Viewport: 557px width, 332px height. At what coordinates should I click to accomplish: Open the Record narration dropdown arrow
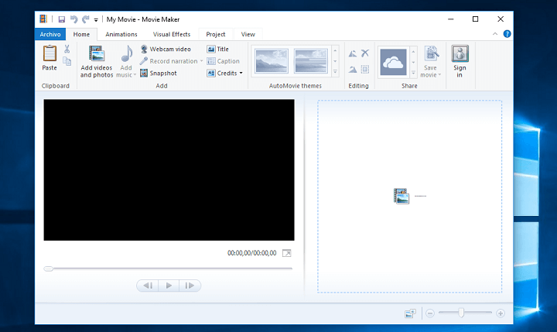pyautogui.click(x=201, y=61)
